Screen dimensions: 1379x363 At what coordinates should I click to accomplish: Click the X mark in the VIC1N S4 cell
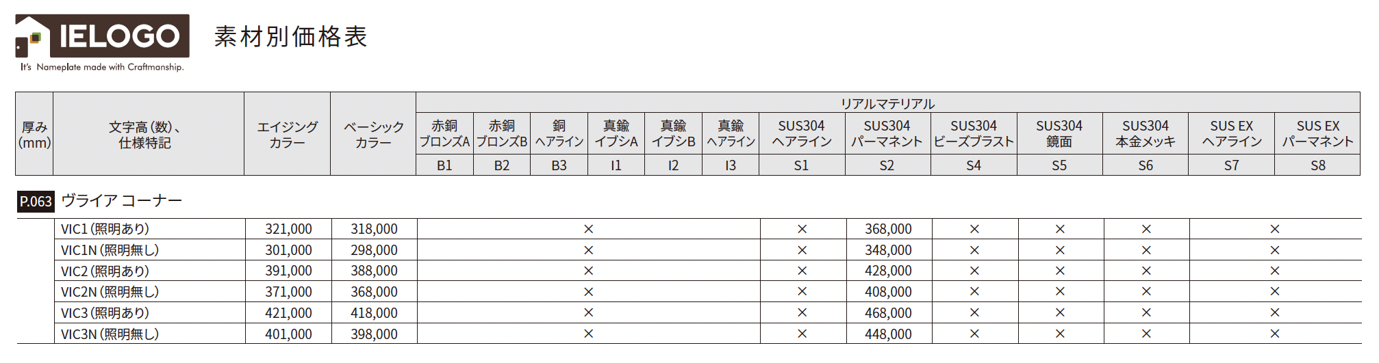coord(974,250)
